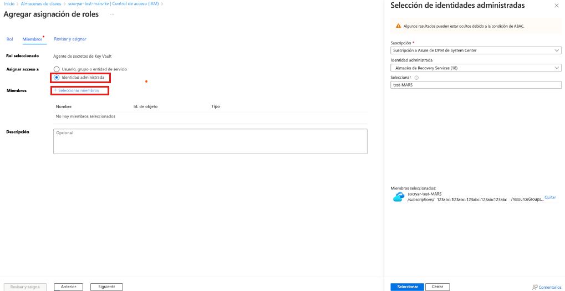The image size is (565, 291).
Task: Remove selected member with Quitar link
Action: 550,197
